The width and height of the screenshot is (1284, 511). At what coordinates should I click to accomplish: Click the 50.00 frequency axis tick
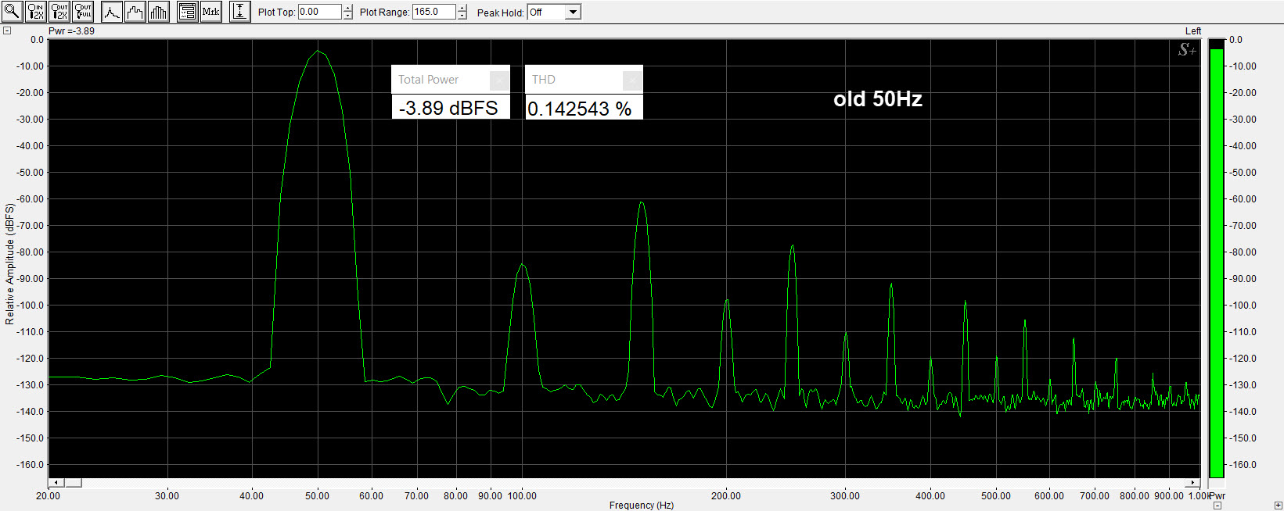click(317, 495)
